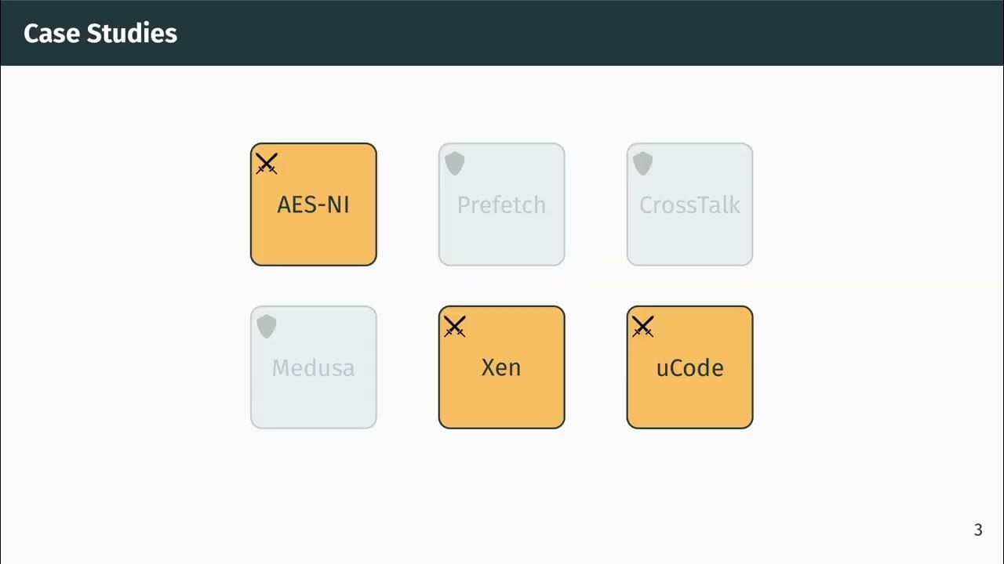Viewport: 1004px width, 564px height.
Task: Click the slide number 3
Action: [978, 530]
